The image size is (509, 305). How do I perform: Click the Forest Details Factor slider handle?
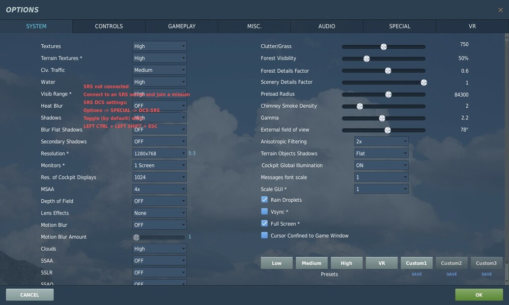(x=388, y=71)
